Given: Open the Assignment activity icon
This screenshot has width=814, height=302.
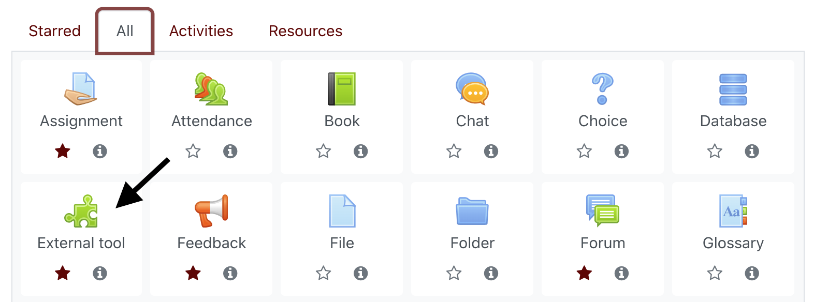Looking at the screenshot, I should (x=81, y=89).
